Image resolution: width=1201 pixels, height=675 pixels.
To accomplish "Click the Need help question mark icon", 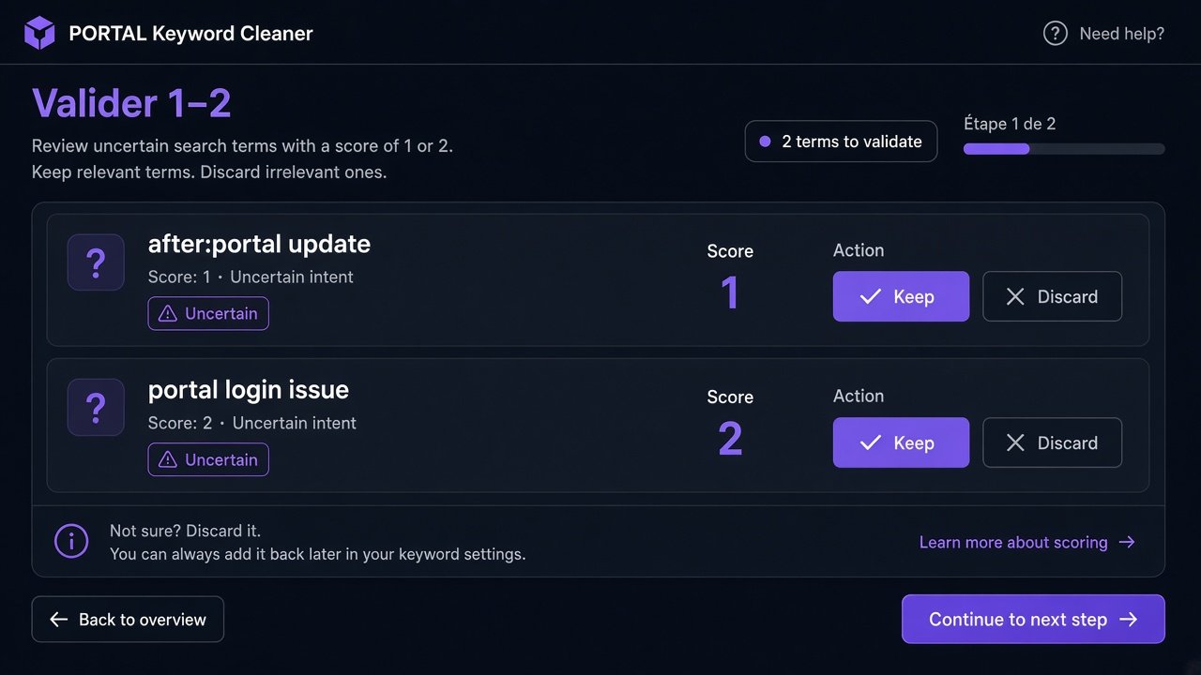I will [x=1056, y=34].
